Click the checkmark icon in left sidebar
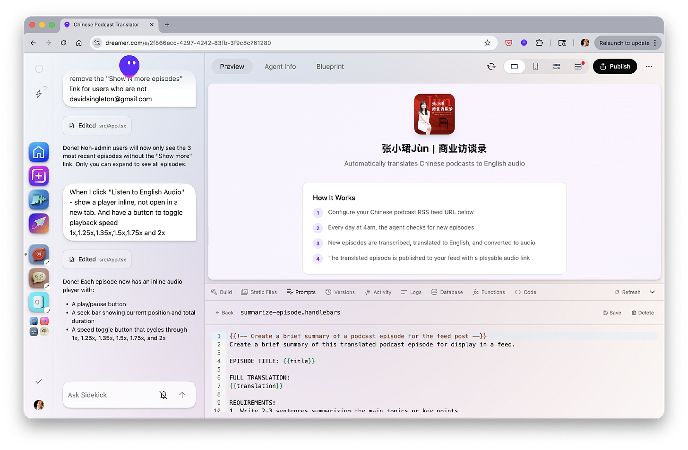Screen dimensions: 688x450 pos(39,381)
